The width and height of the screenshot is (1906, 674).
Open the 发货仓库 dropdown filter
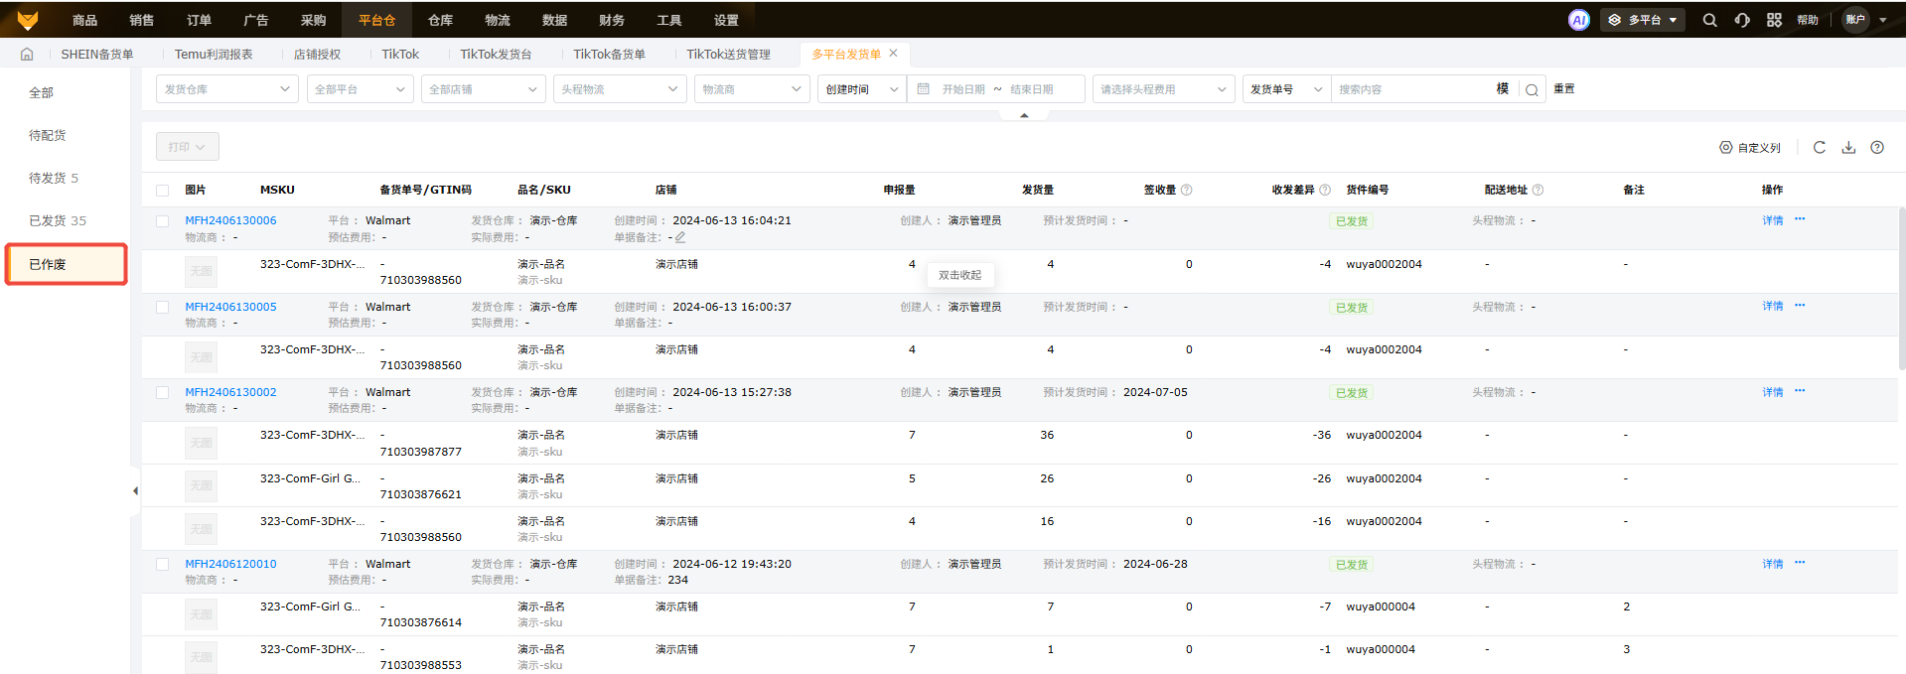tap(226, 89)
